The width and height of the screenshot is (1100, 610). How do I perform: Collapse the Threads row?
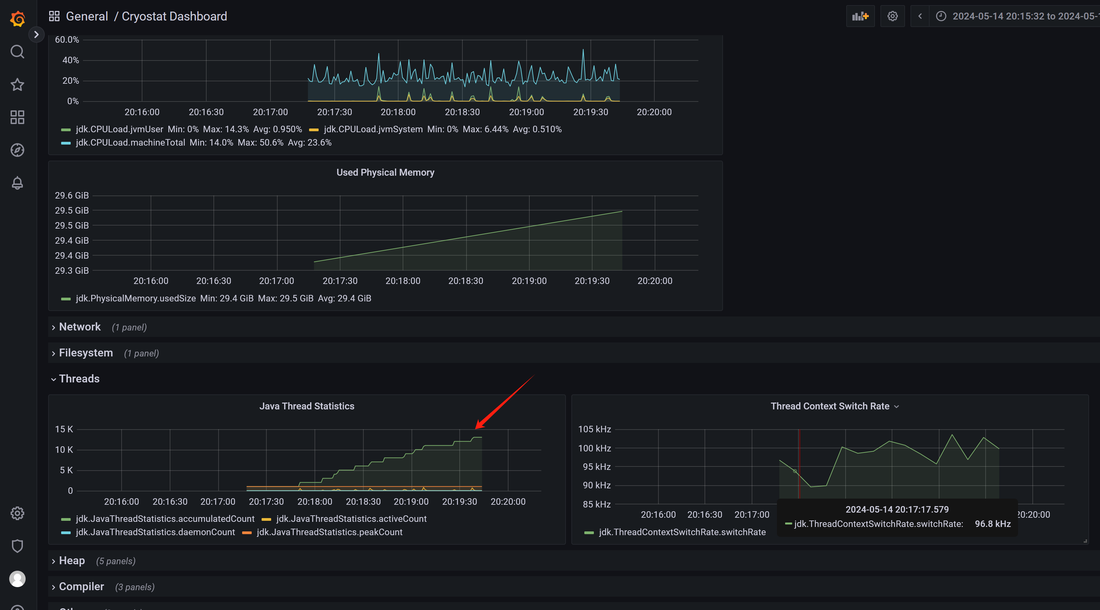[79, 379]
